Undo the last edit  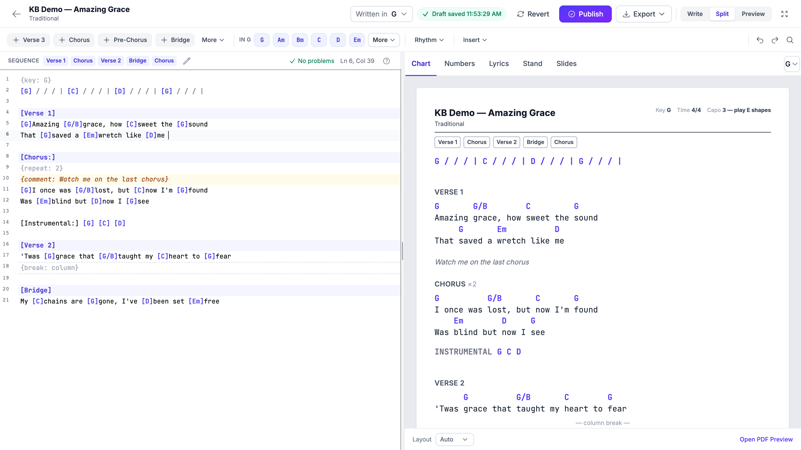(x=760, y=40)
